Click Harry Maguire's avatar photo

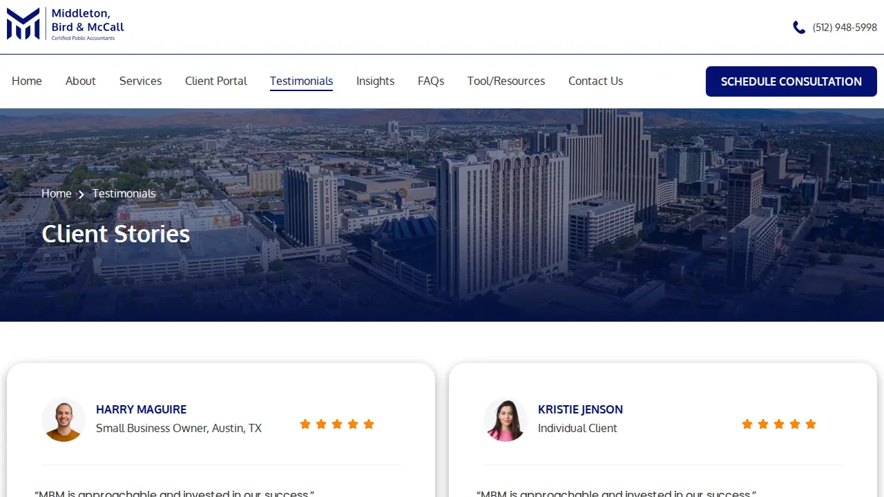(x=64, y=420)
